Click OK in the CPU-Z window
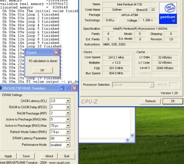This screenshot has height=164, width=184. (x=173, y=101)
